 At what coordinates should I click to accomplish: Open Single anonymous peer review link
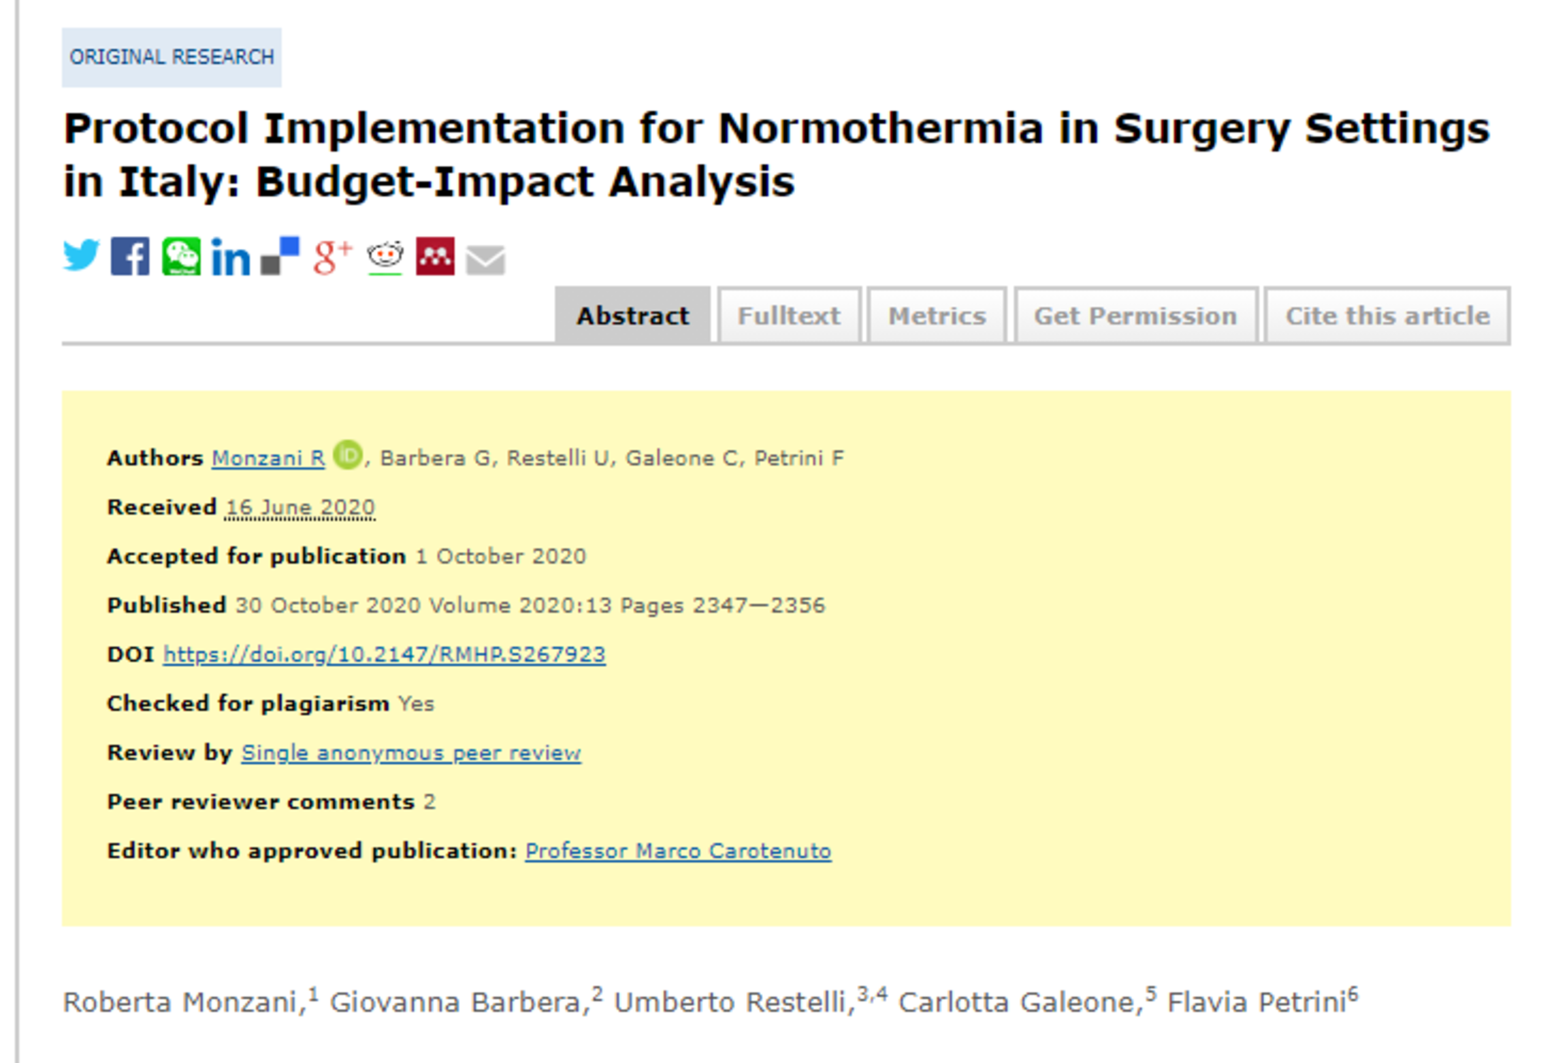411,753
